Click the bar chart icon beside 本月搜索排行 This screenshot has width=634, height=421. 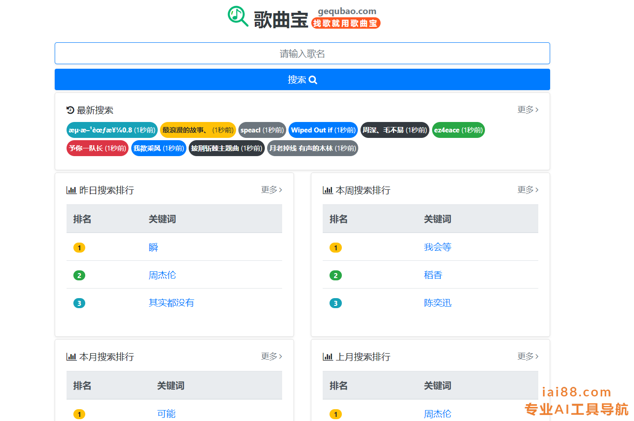[71, 357]
